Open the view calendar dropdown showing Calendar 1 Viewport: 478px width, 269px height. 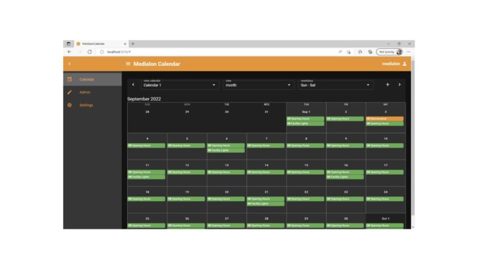pos(180,84)
